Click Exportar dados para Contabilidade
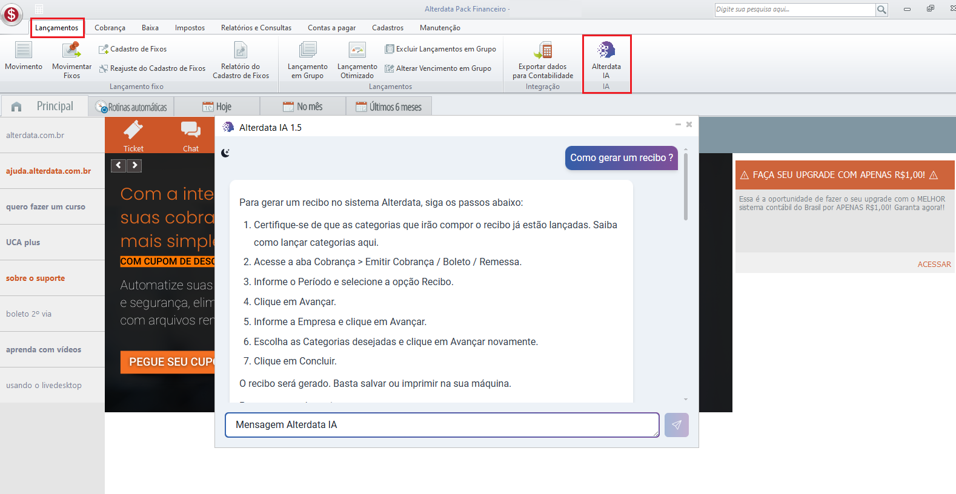This screenshot has width=956, height=494. point(543,60)
